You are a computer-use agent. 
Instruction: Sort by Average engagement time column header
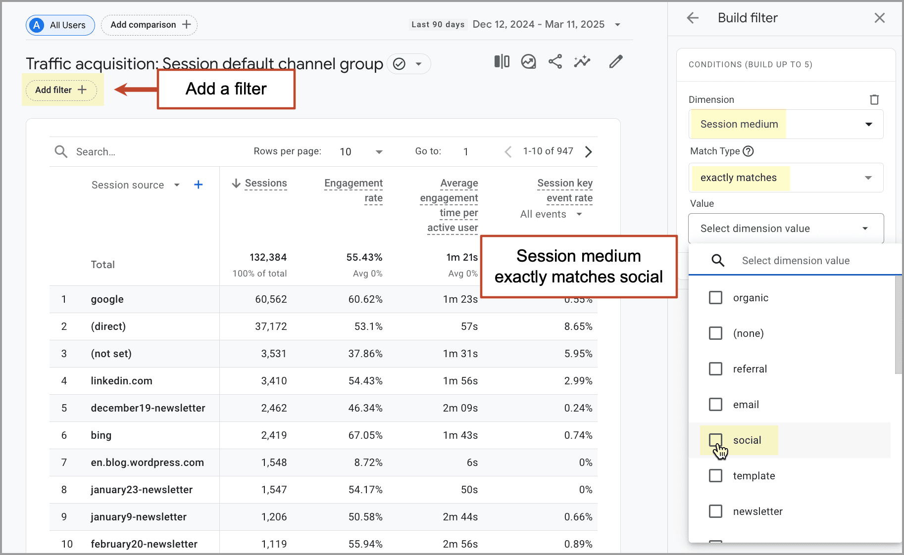click(x=449, y=205)
